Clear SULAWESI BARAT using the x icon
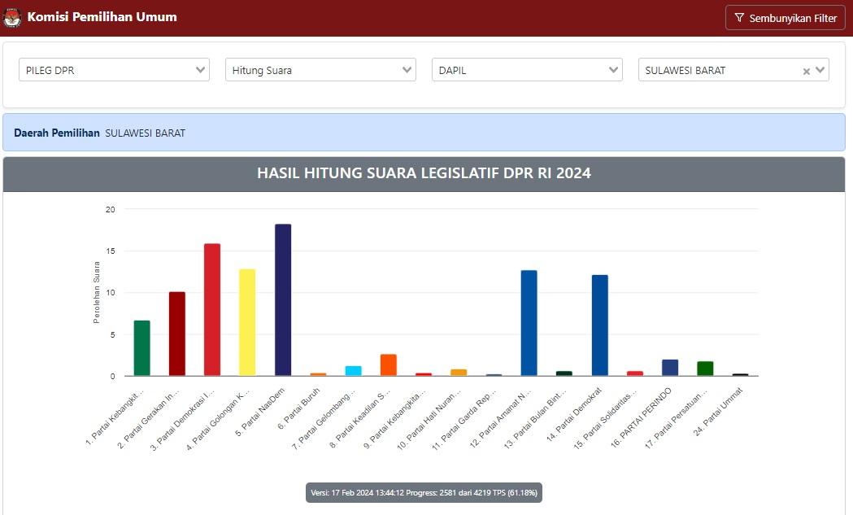Viewport: 853px width, 515px height. 807,70
